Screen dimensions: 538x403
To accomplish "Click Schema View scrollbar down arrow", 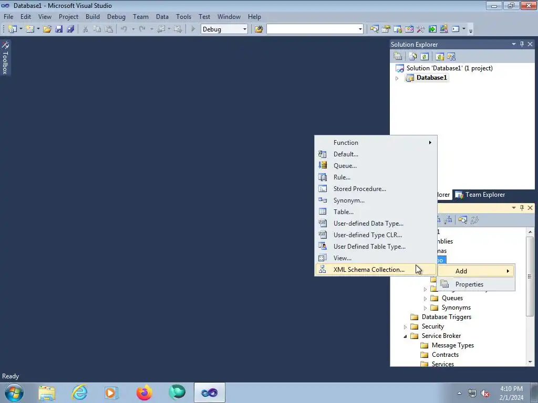I will coord(530,362).
